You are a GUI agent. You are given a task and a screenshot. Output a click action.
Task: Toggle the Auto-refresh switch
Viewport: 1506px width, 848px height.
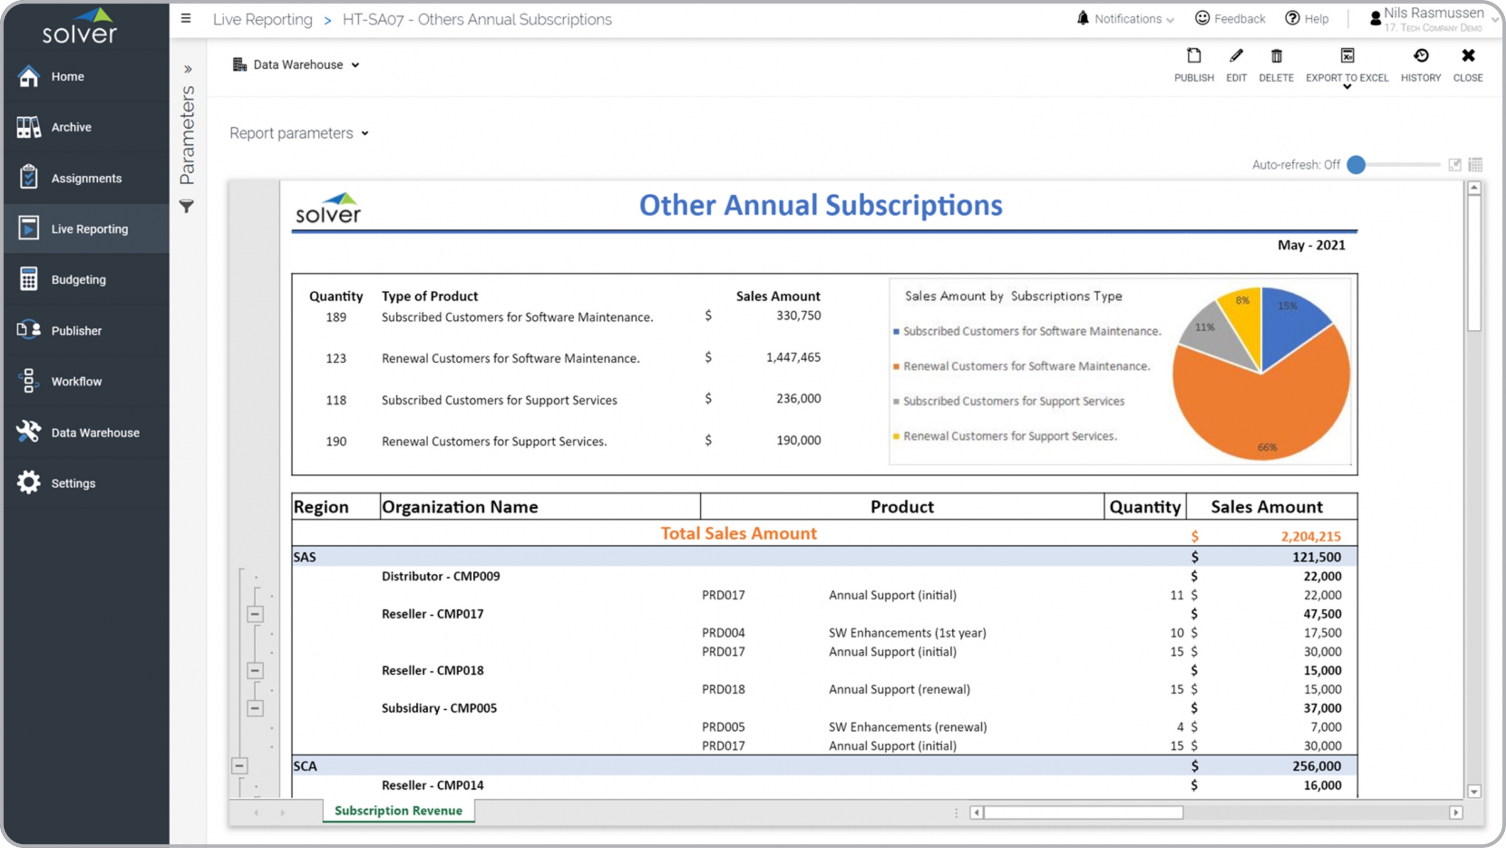point(1357,165)
